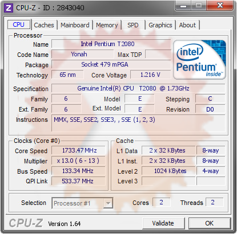Click the Validate button

coord(163,223)
